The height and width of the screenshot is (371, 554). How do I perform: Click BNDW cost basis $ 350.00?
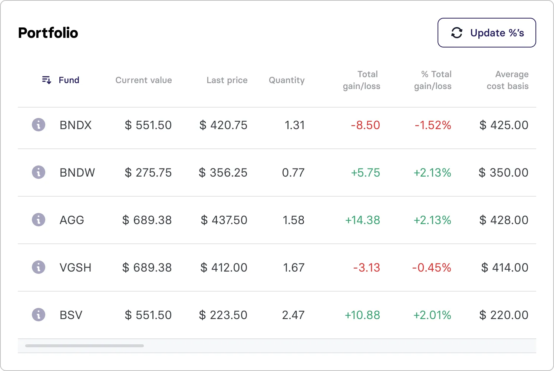pos(504,173)
